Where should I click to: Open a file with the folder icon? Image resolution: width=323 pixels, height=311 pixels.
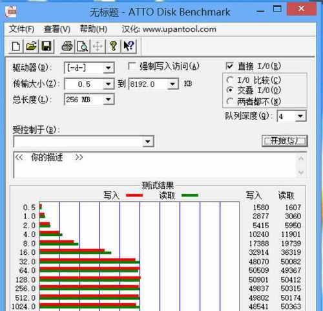tap(32, 47)
